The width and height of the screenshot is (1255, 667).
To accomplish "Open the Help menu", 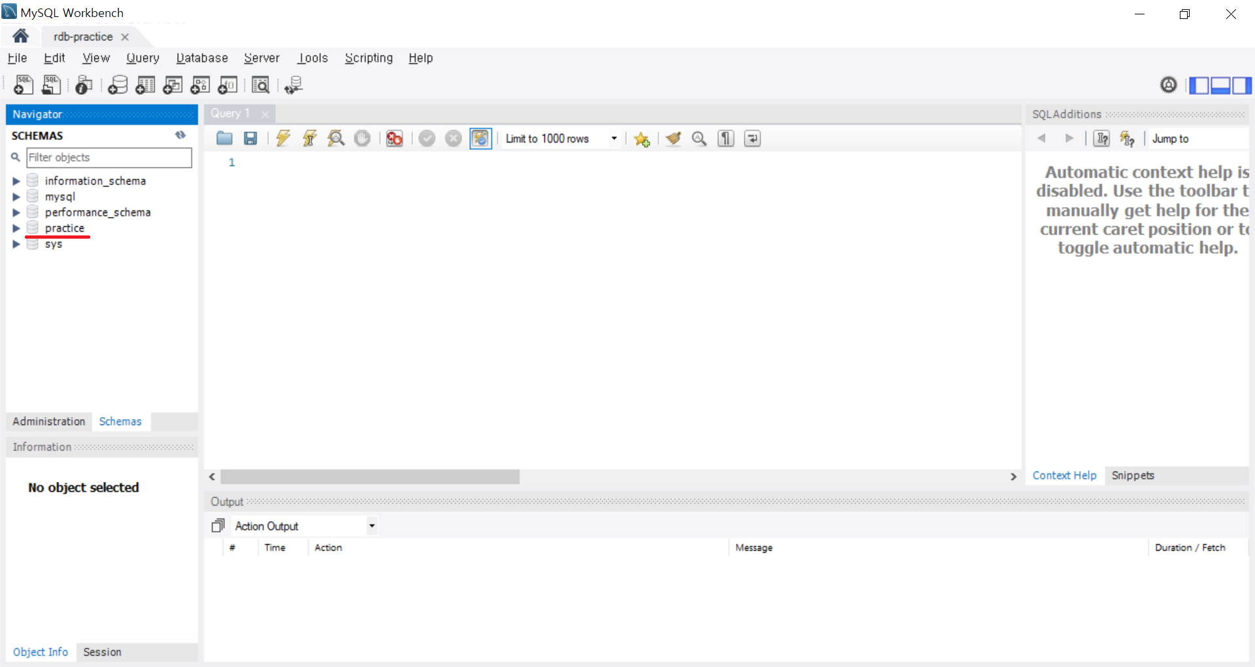I will pyautogui.click(x=420, y=58).
